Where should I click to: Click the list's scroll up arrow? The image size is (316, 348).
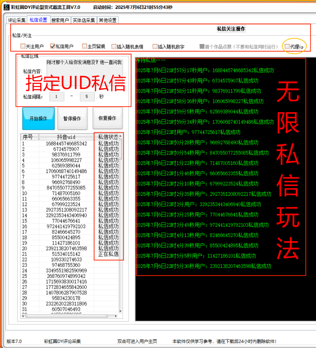click(x=120, y=136)
